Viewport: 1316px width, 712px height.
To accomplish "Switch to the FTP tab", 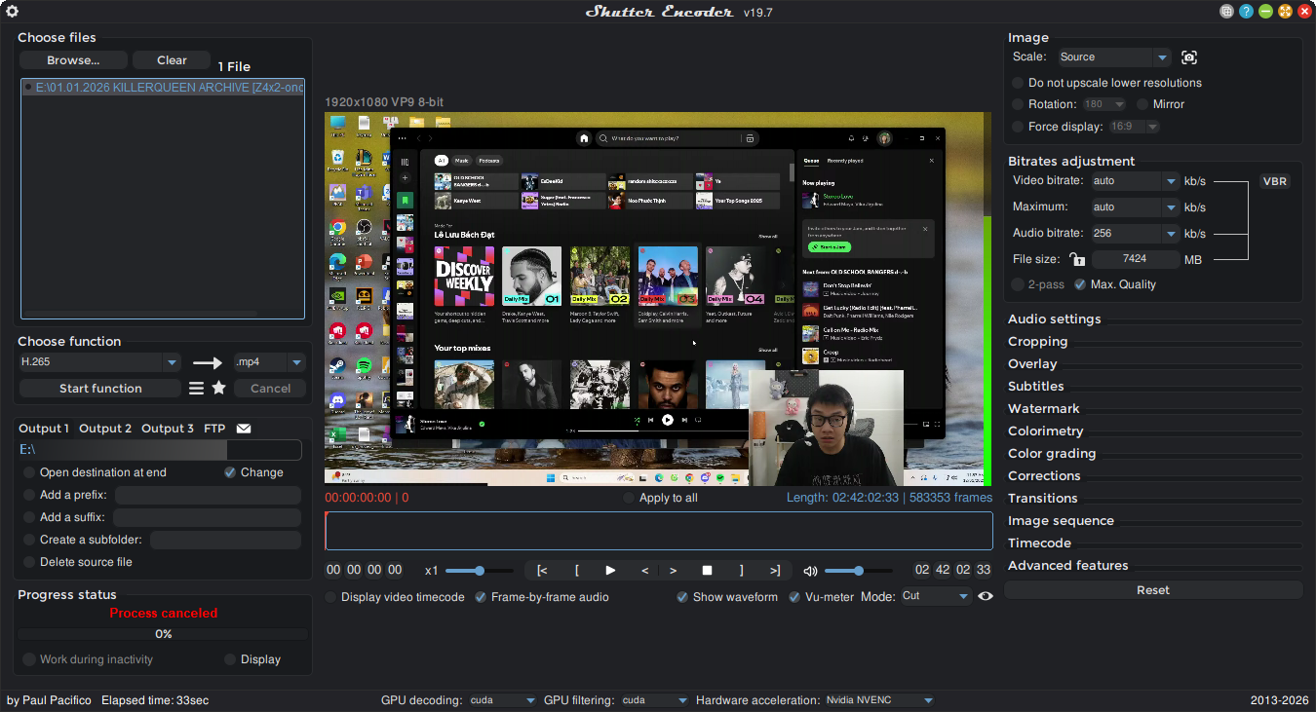I will [214, 429].
